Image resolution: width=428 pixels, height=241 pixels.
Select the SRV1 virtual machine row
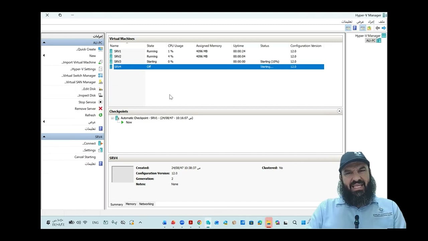(217, 51)
